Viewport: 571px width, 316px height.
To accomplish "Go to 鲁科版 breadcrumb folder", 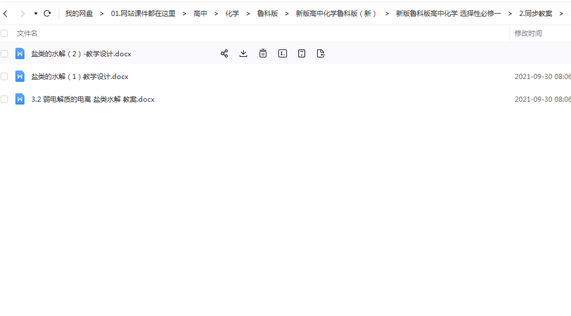I will pos(268,14).
